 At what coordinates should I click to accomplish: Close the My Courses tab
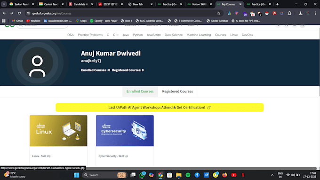tap(240, 4)
